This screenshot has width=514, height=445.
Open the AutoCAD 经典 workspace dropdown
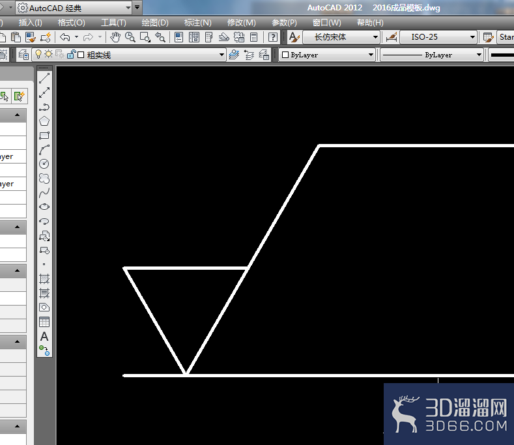128,8
